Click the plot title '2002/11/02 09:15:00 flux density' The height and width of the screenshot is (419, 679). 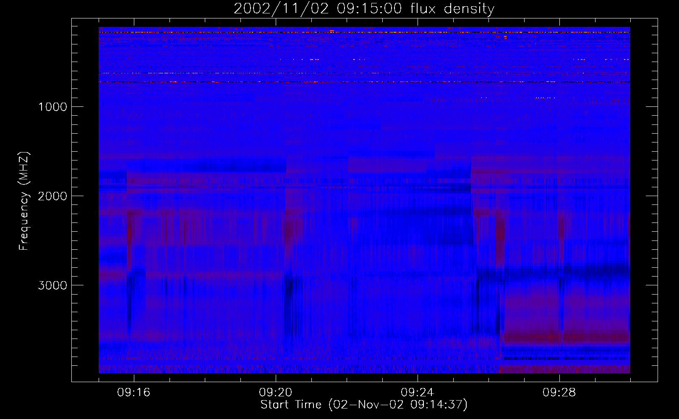click(x=364, y=9)
